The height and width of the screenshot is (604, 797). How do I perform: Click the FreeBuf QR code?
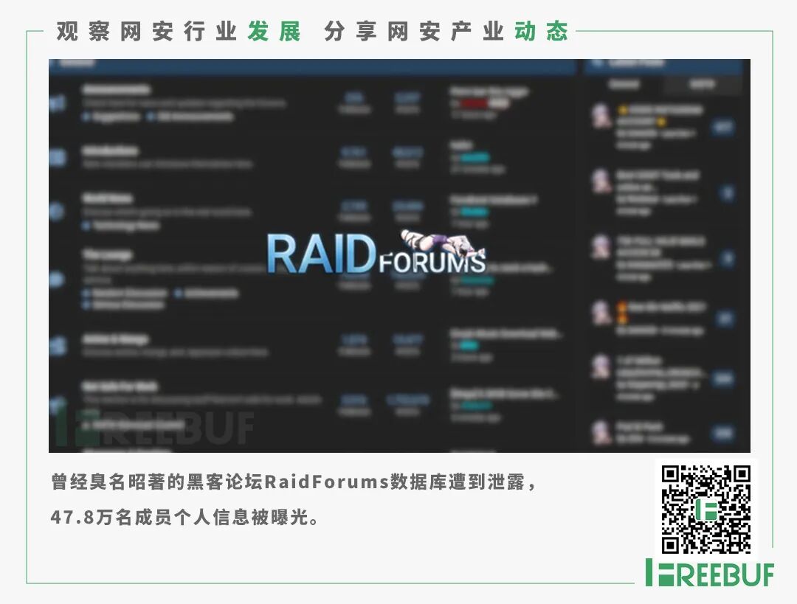click(x=706, y=509)
